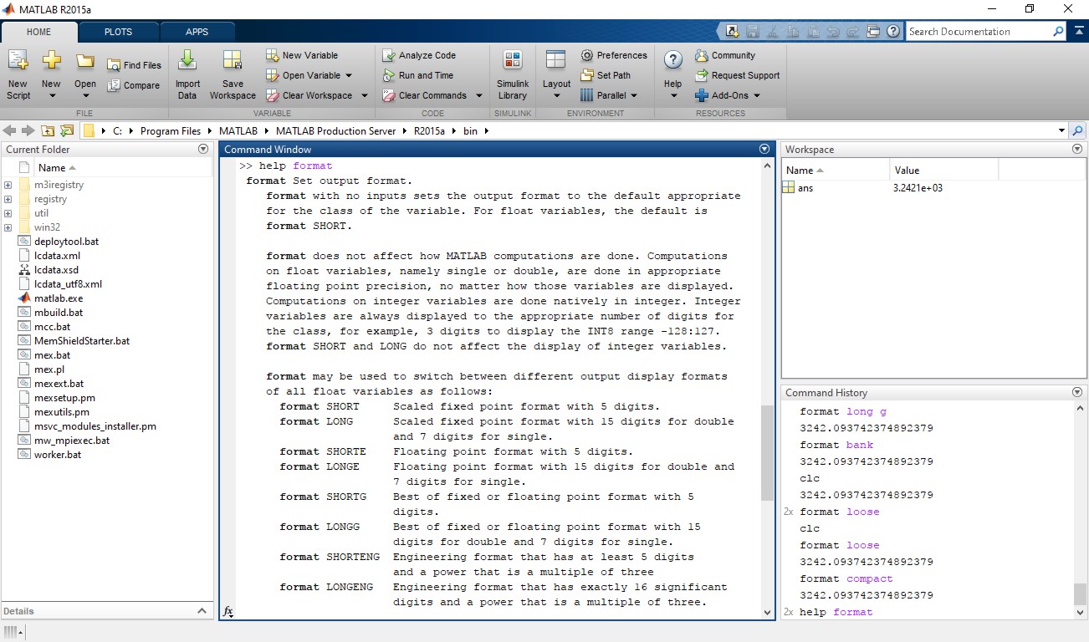1089x642 pixels.
Task: Click inside the Search Documentation field
Action: tap(977, 32)
